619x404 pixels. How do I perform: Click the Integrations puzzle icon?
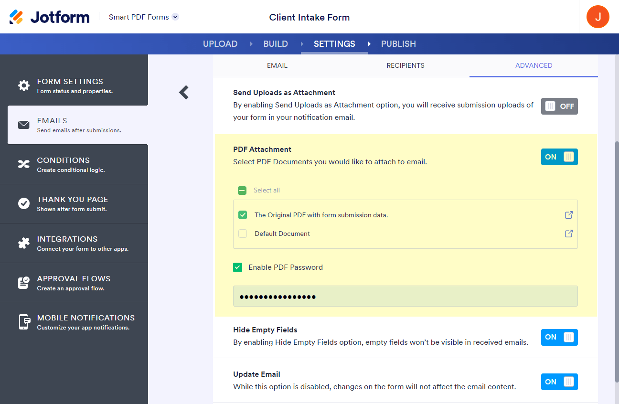[23, 243]
